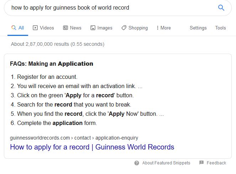The height and width of the screenshot is (174, 236).
Task: Switch to the Images tab
Action: [x=101, y=28]
